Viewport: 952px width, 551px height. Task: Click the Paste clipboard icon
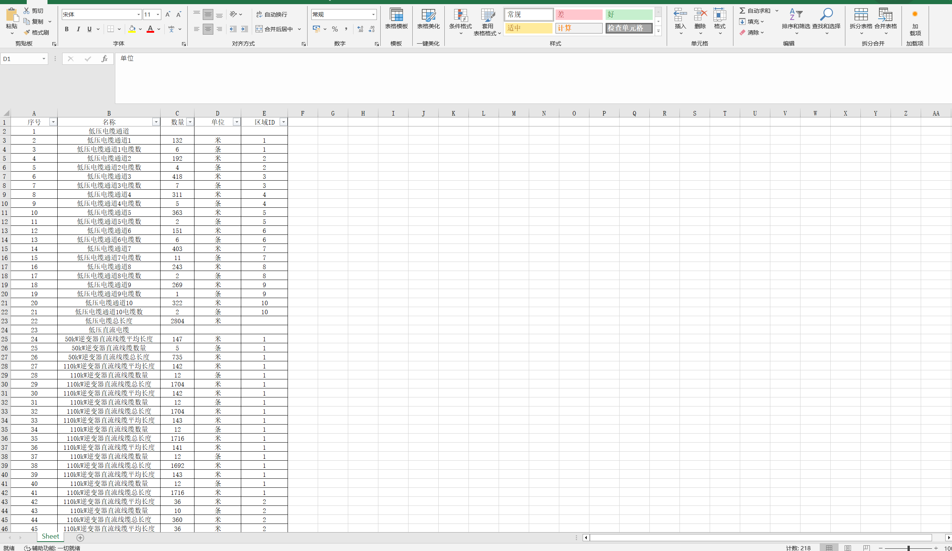point(12,15)
